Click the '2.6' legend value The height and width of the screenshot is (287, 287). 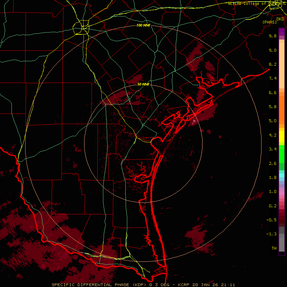pyautogui.click(x=273, y=164)
